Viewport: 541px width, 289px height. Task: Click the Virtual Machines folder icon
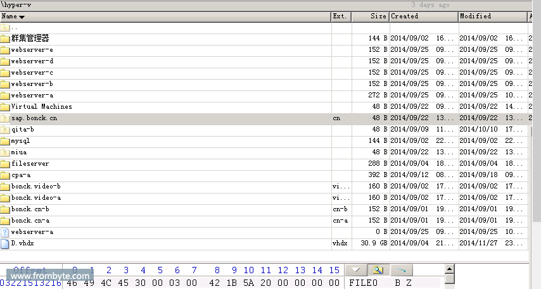point(5,107)
